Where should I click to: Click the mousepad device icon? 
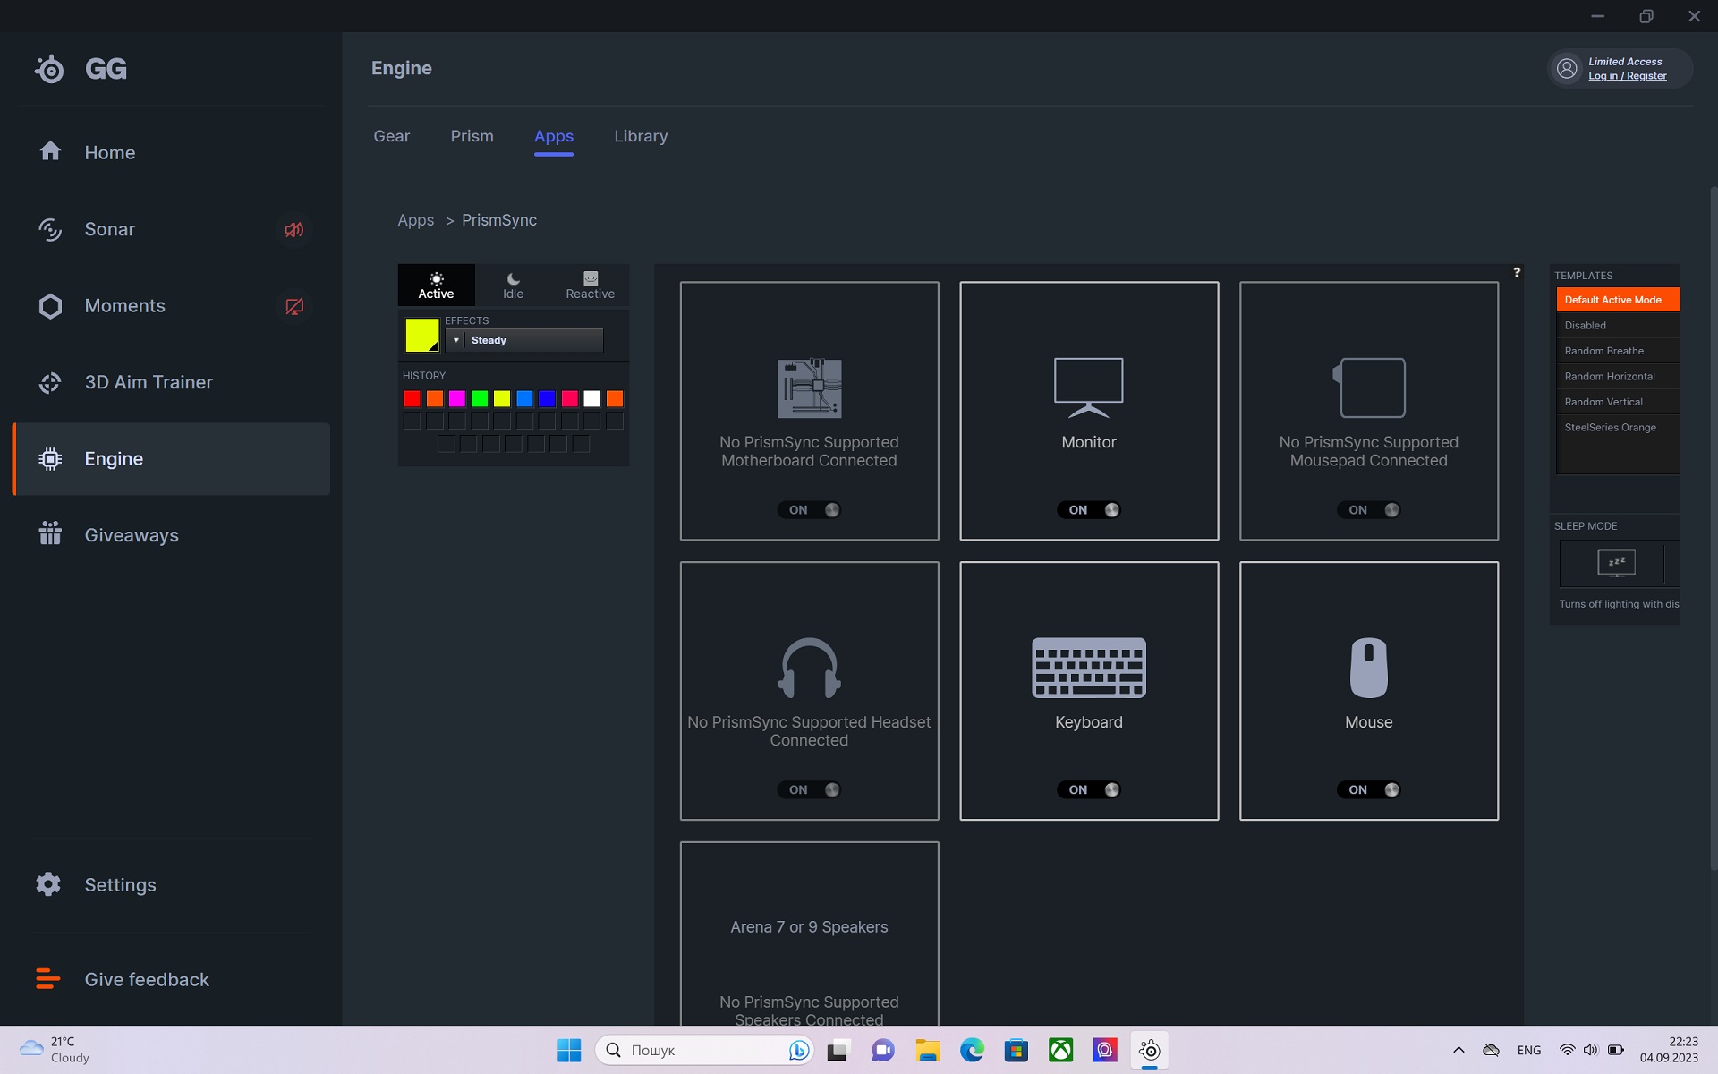pyautogui.click(x=1369, y=388)
